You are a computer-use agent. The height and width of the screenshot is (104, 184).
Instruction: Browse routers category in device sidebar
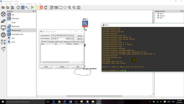pyautogui.click(x=3, y=14)
